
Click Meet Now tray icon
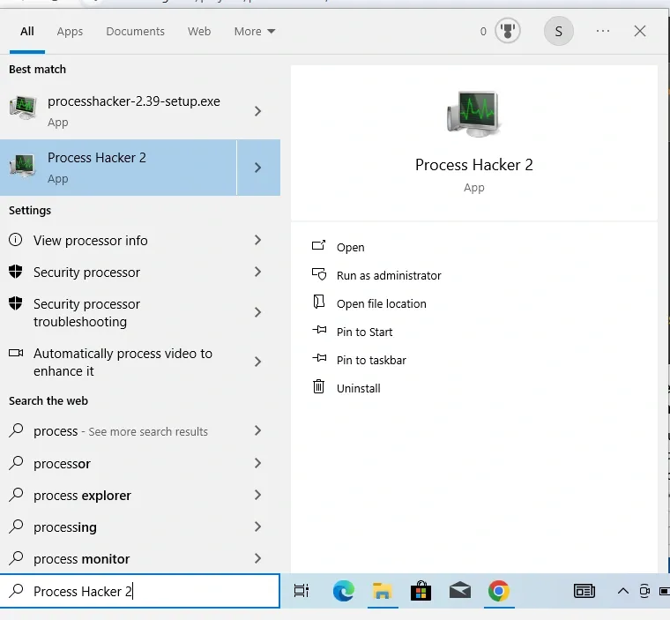(x=644, y=591)
